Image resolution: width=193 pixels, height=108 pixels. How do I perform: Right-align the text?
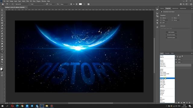coord(77,4)
